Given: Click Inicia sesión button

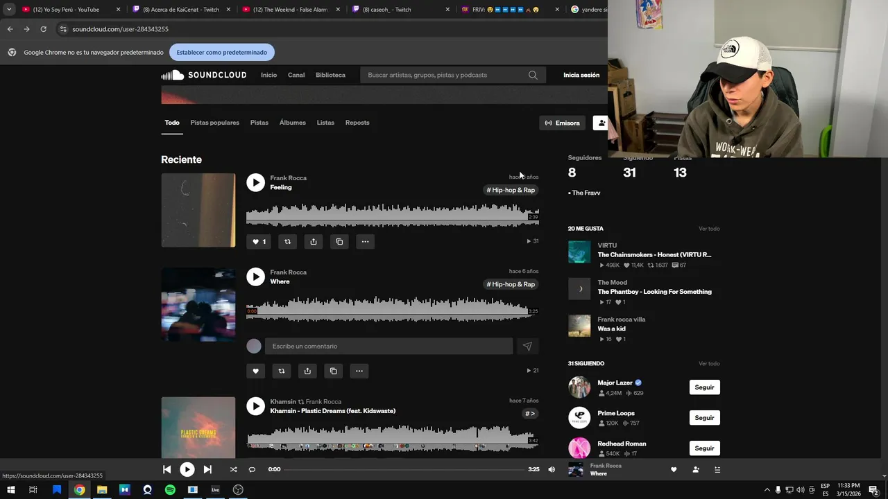Looking at the screenshot, I should [581, 75].
